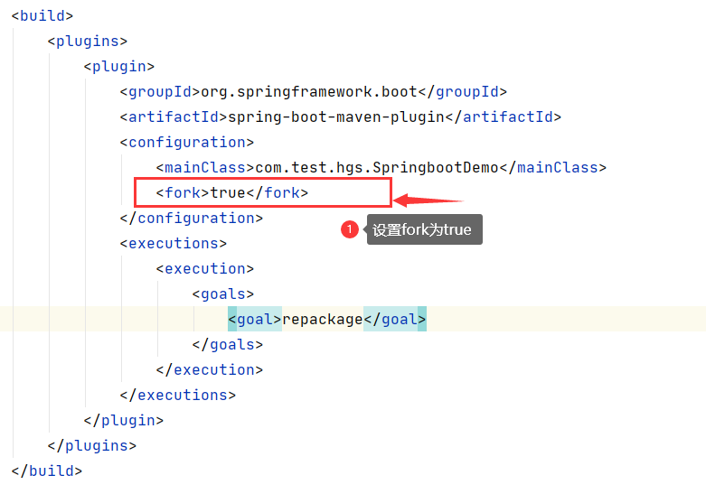Click the opening executions tag

click(x=173, y=243)
